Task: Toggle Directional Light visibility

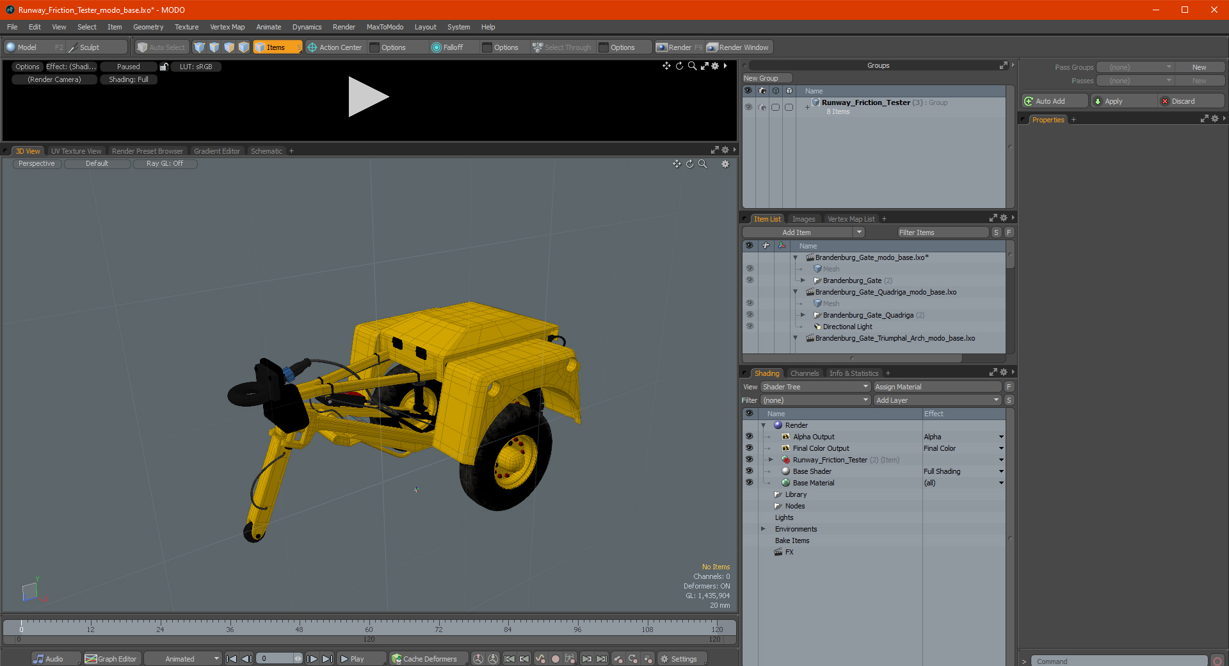Action: click(x=750, y=327)
